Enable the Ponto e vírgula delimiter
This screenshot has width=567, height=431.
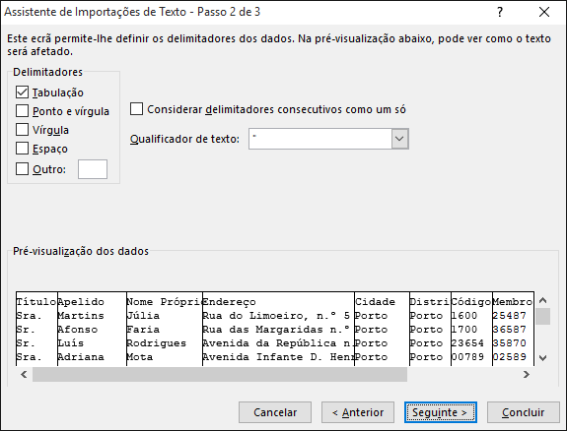tap(22, 111)
